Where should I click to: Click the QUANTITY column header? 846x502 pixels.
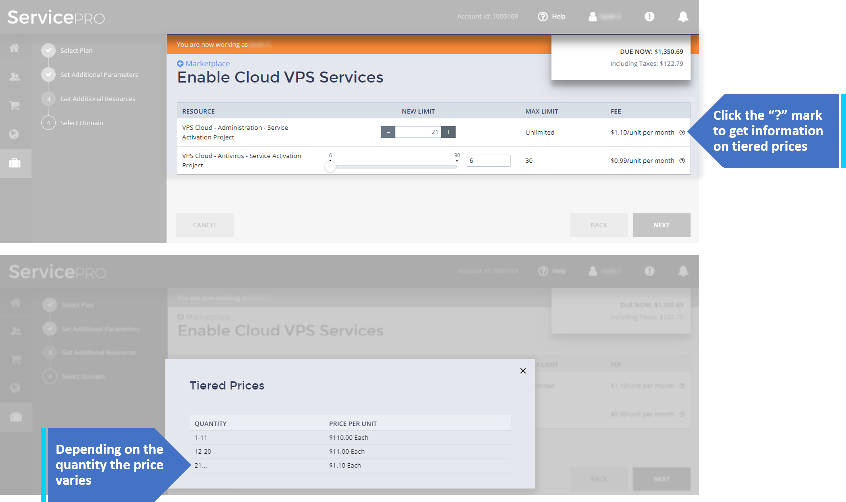pyautogui.click(x=210, y=424)
